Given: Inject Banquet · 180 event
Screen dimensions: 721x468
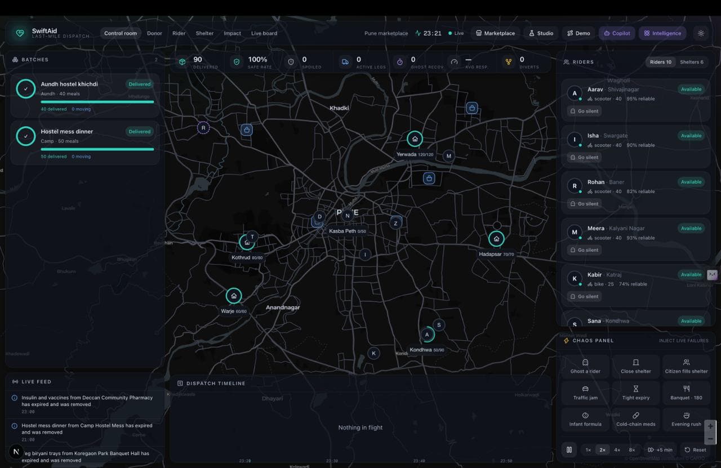Looking at the screenshot, I should 686,393.
